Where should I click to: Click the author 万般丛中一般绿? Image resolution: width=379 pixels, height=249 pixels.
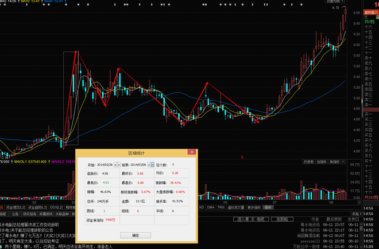click(306, 247)
